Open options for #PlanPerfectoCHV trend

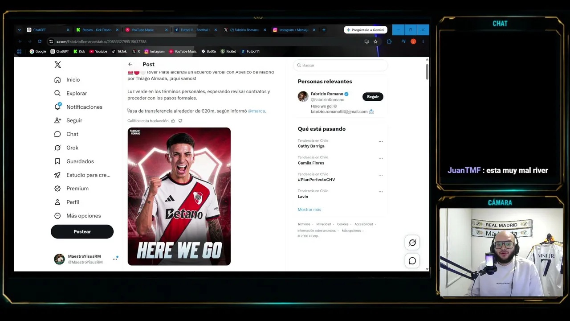[381, 175]
